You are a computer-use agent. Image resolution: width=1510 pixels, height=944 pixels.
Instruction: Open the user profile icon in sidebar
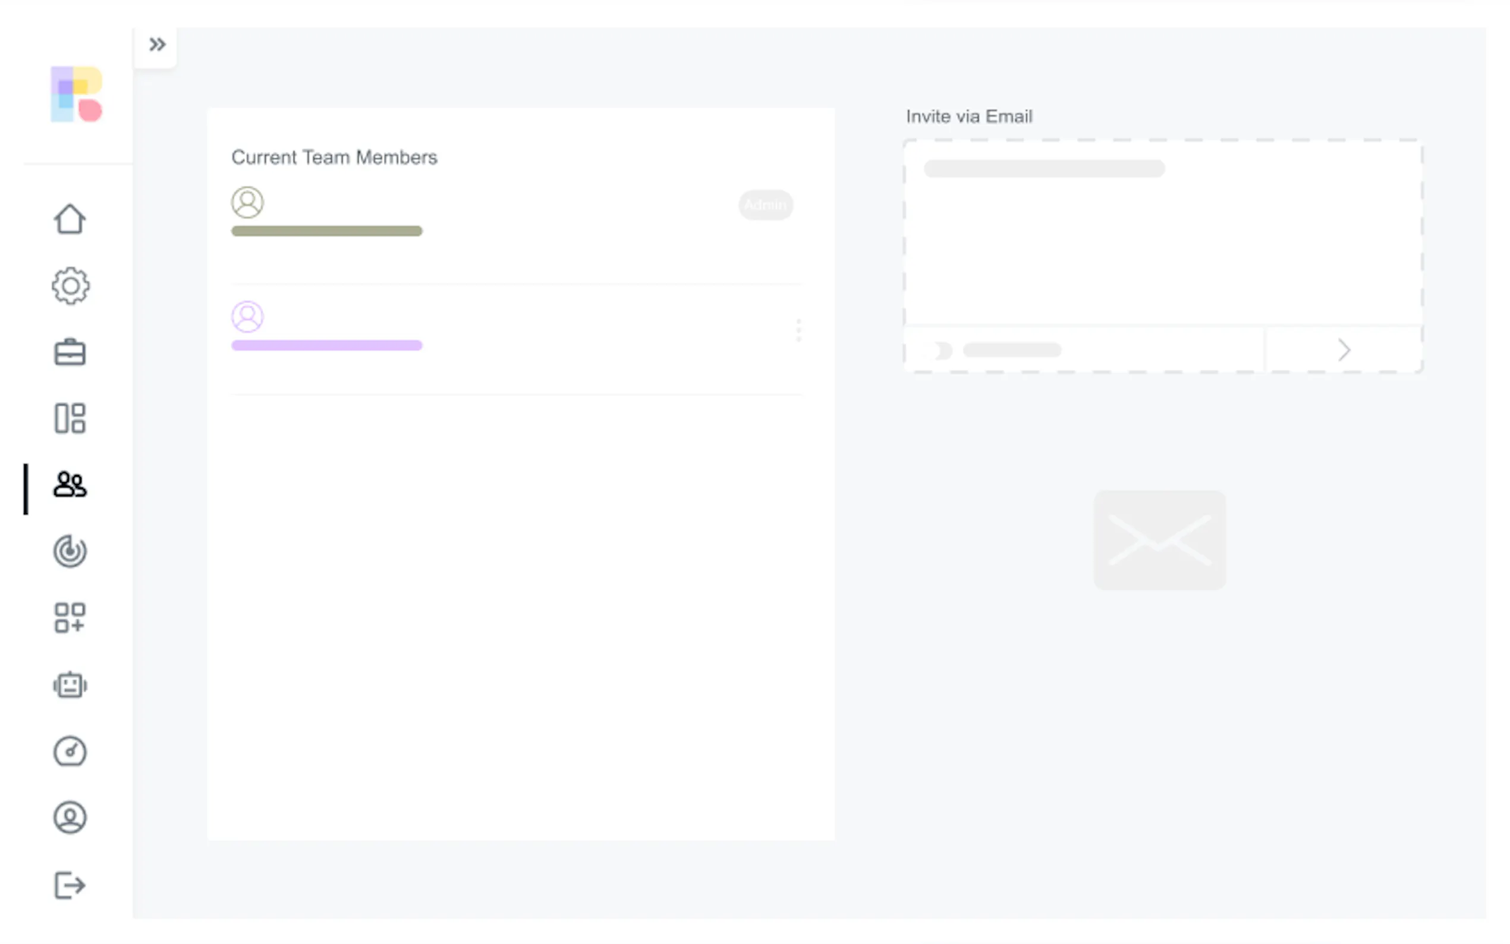70,817
